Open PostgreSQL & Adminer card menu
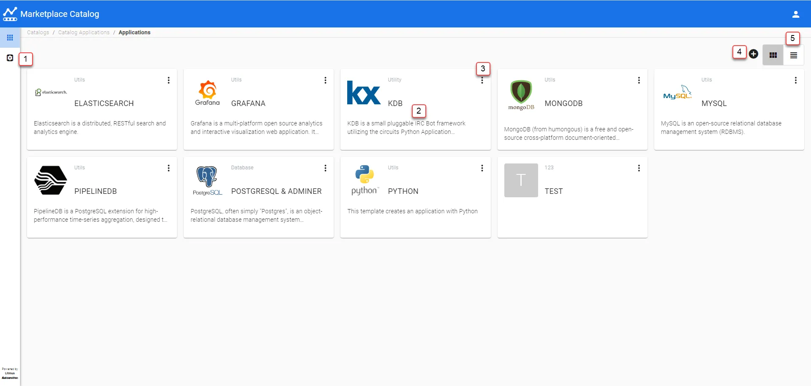 [325, 168]
